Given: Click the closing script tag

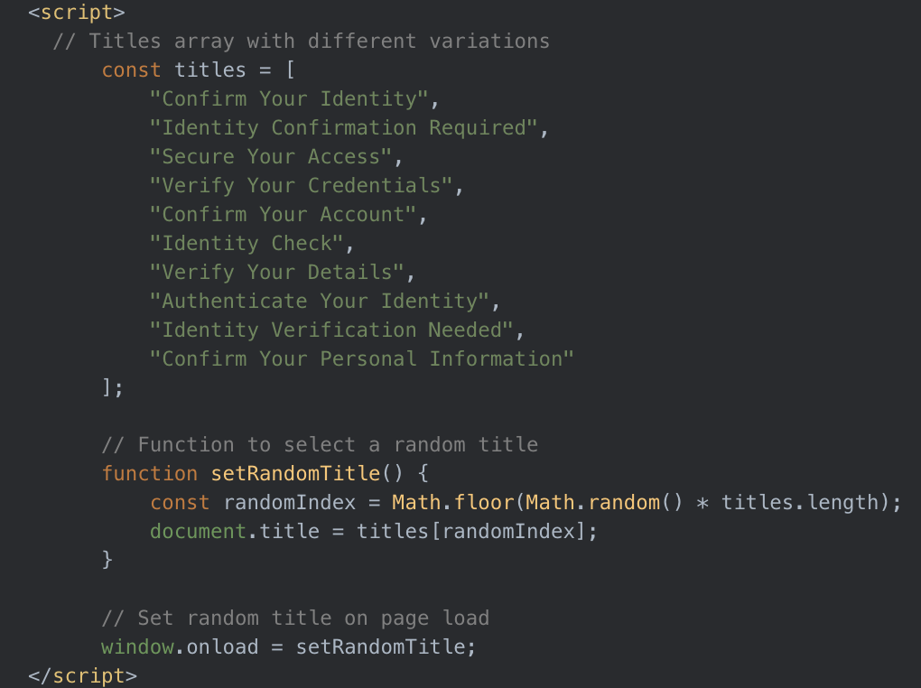Looking at the screenshot, I should [82, 675].
